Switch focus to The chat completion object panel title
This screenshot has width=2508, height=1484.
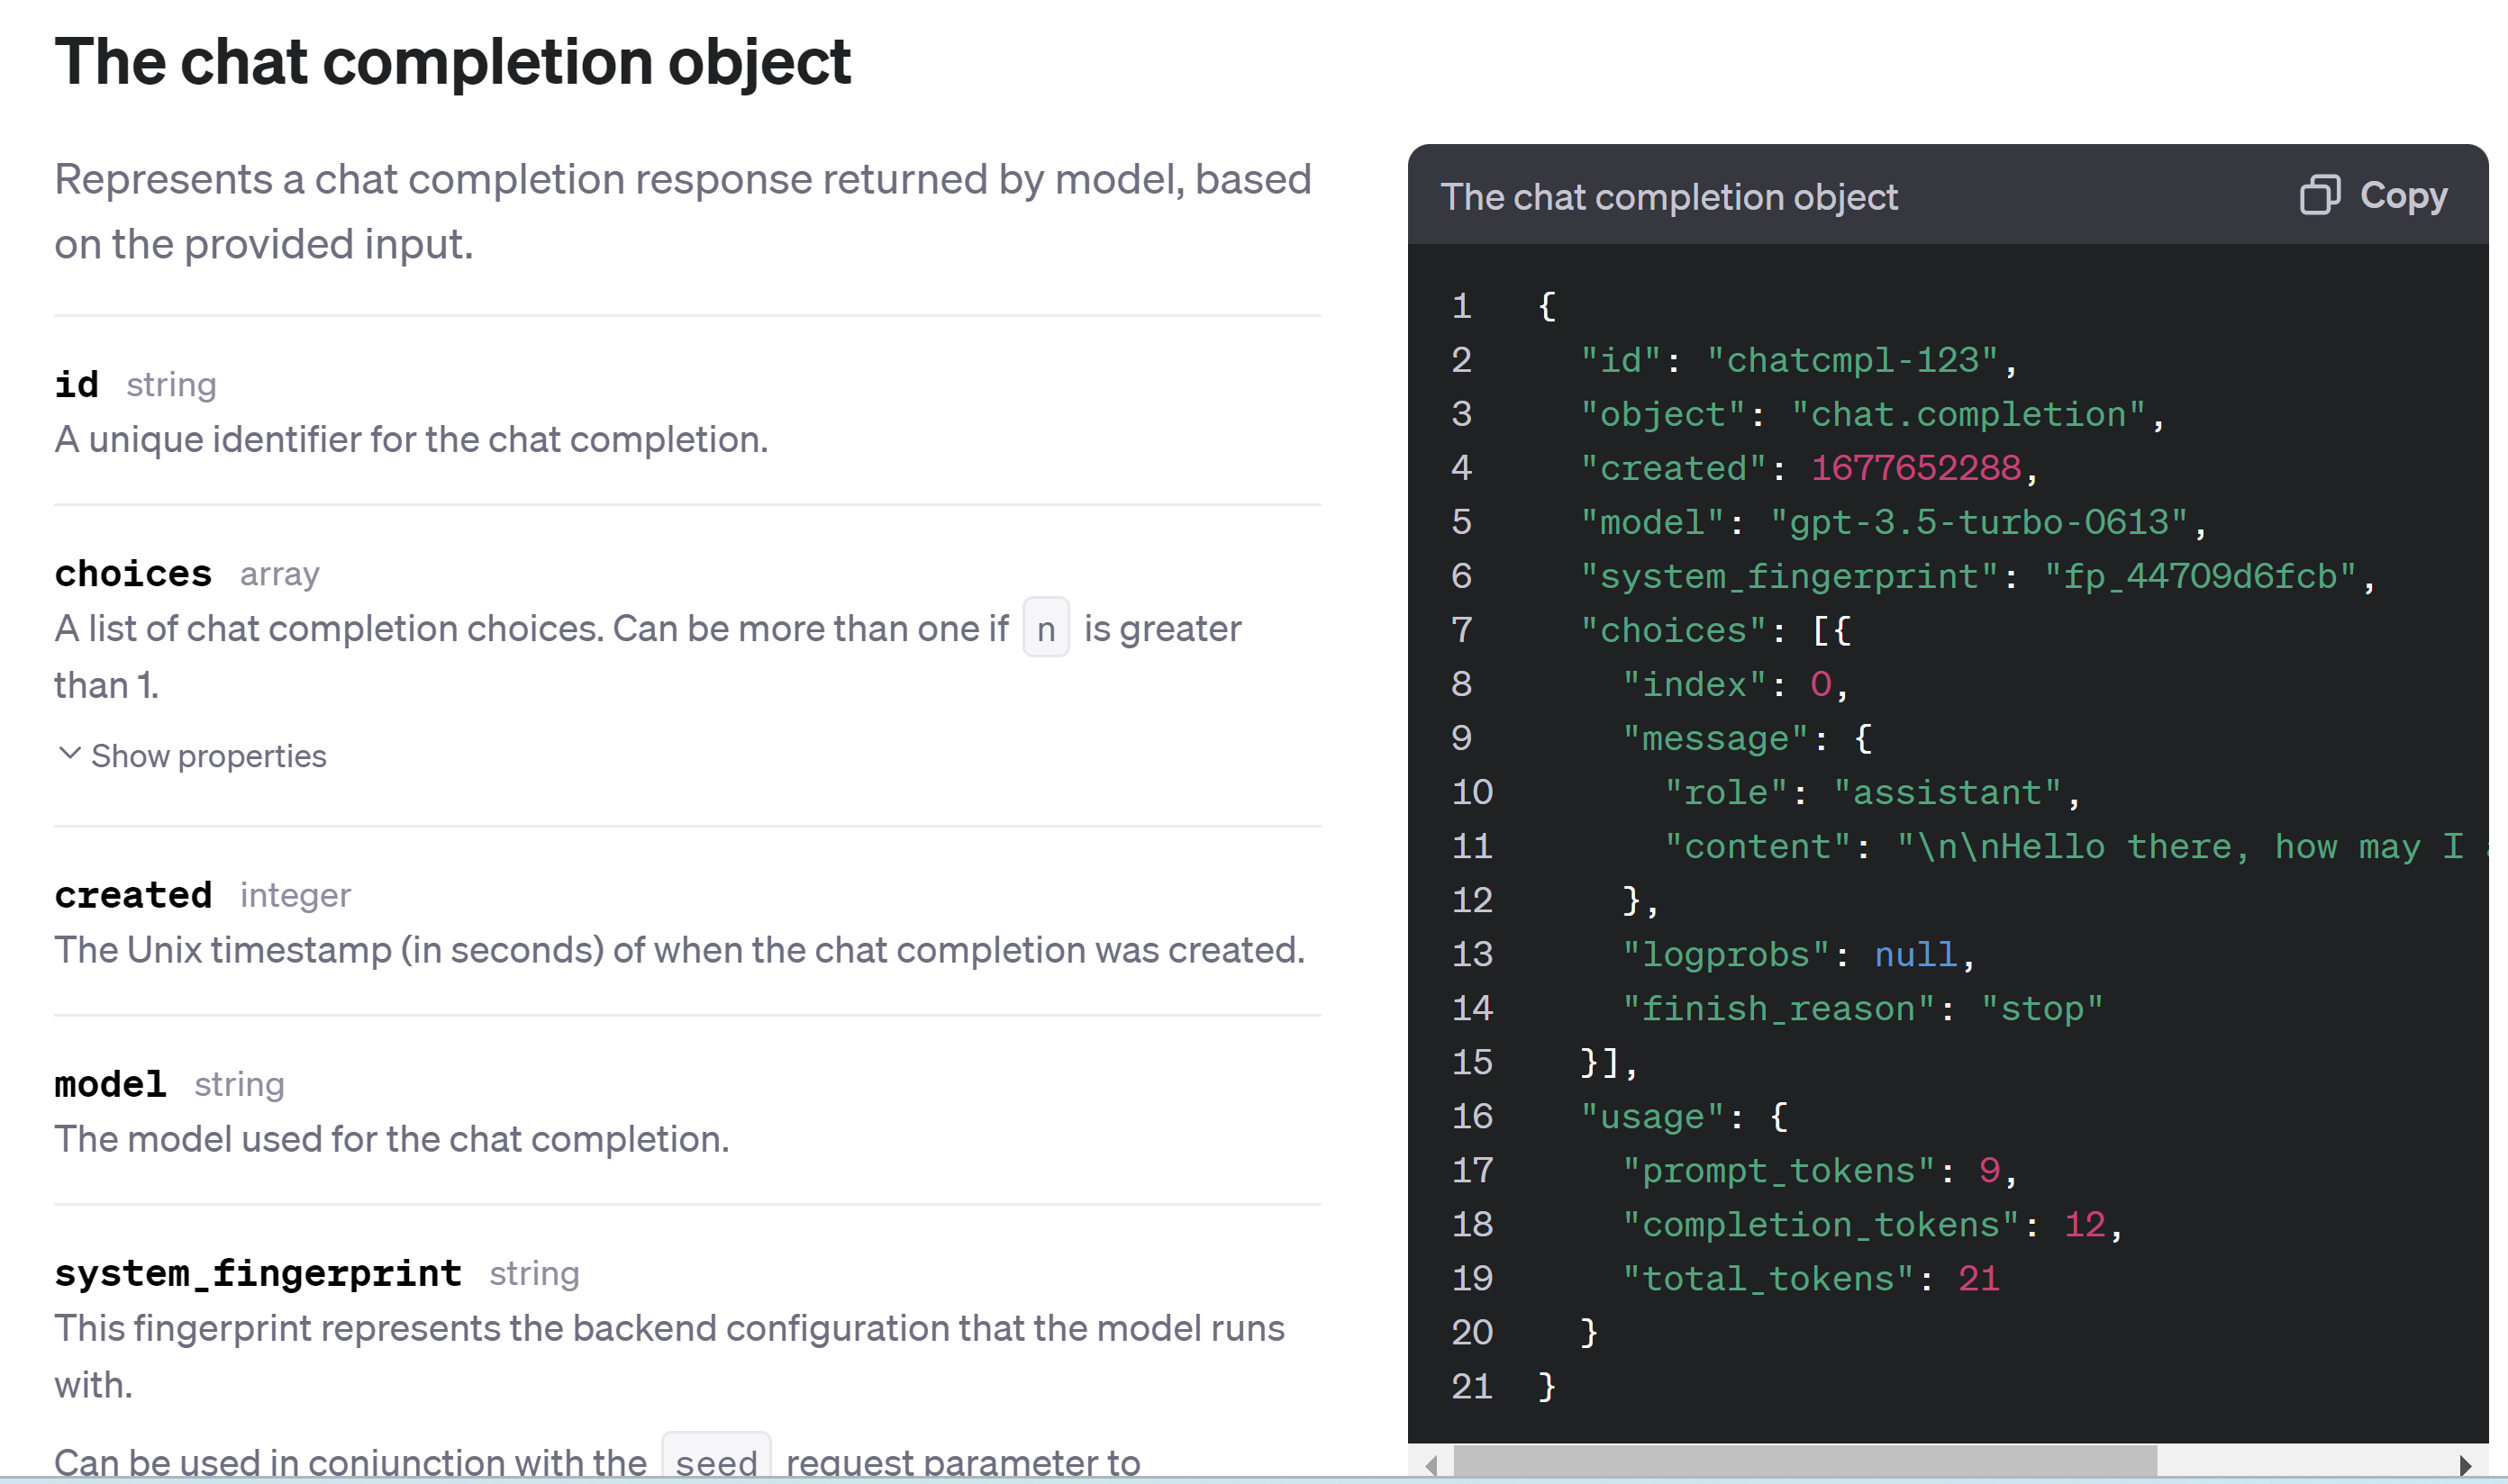(x=1669, y=196)
